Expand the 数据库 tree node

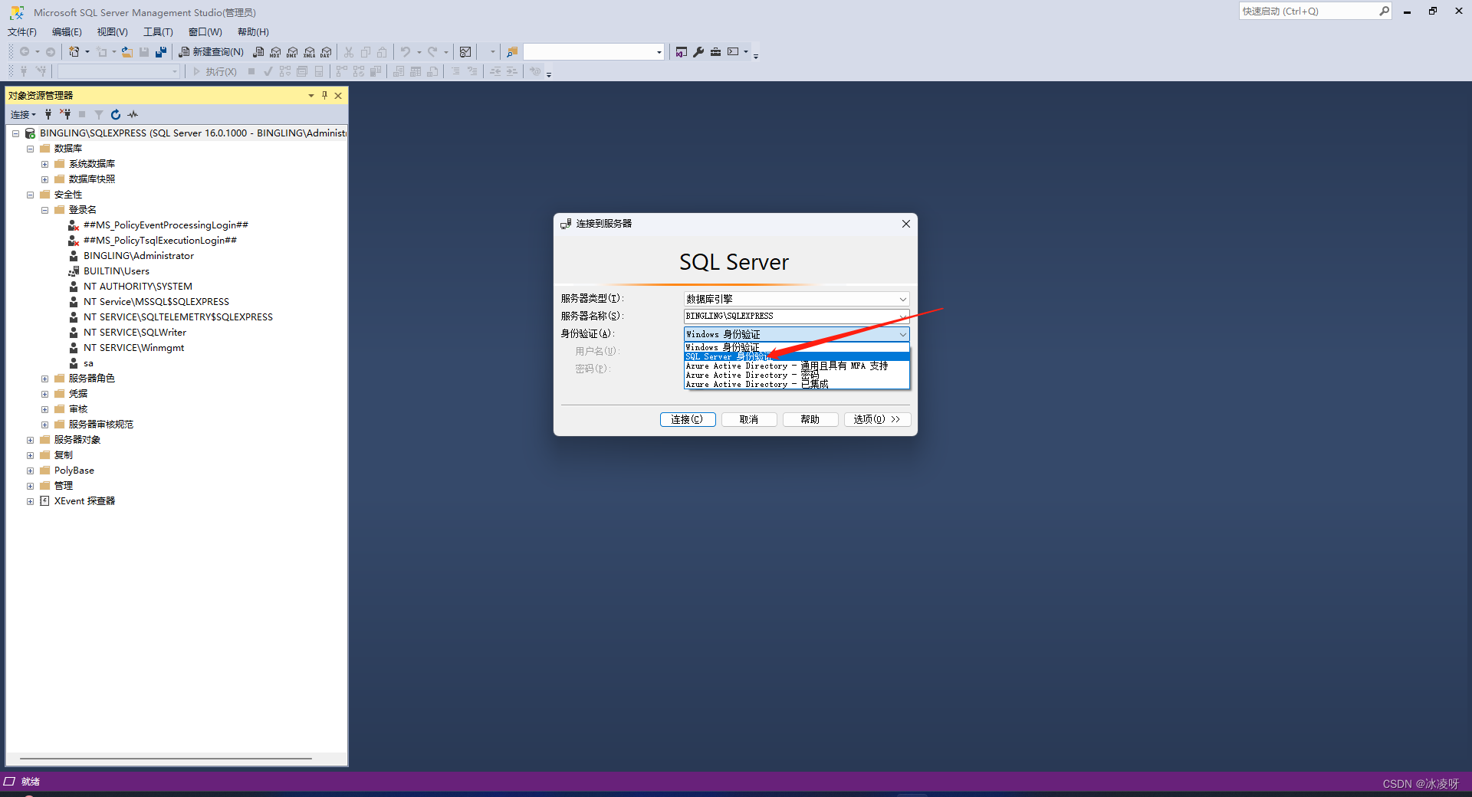point(31,148)
